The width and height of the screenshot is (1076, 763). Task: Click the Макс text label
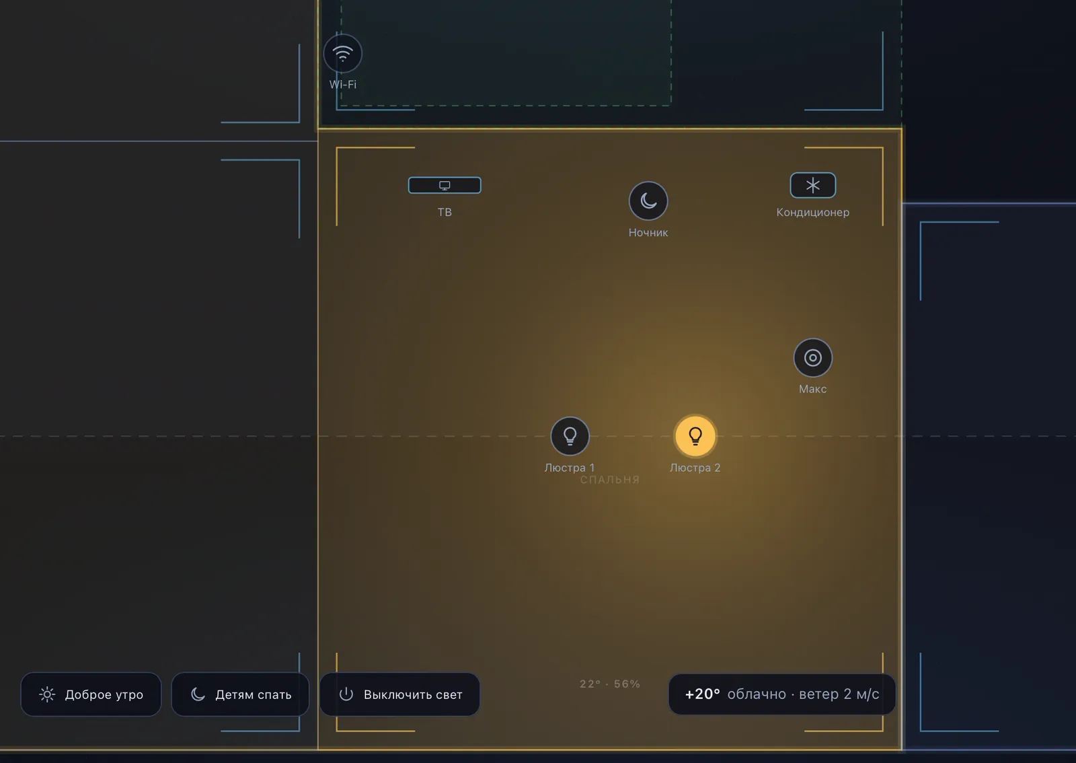click(x=813, y=389)
